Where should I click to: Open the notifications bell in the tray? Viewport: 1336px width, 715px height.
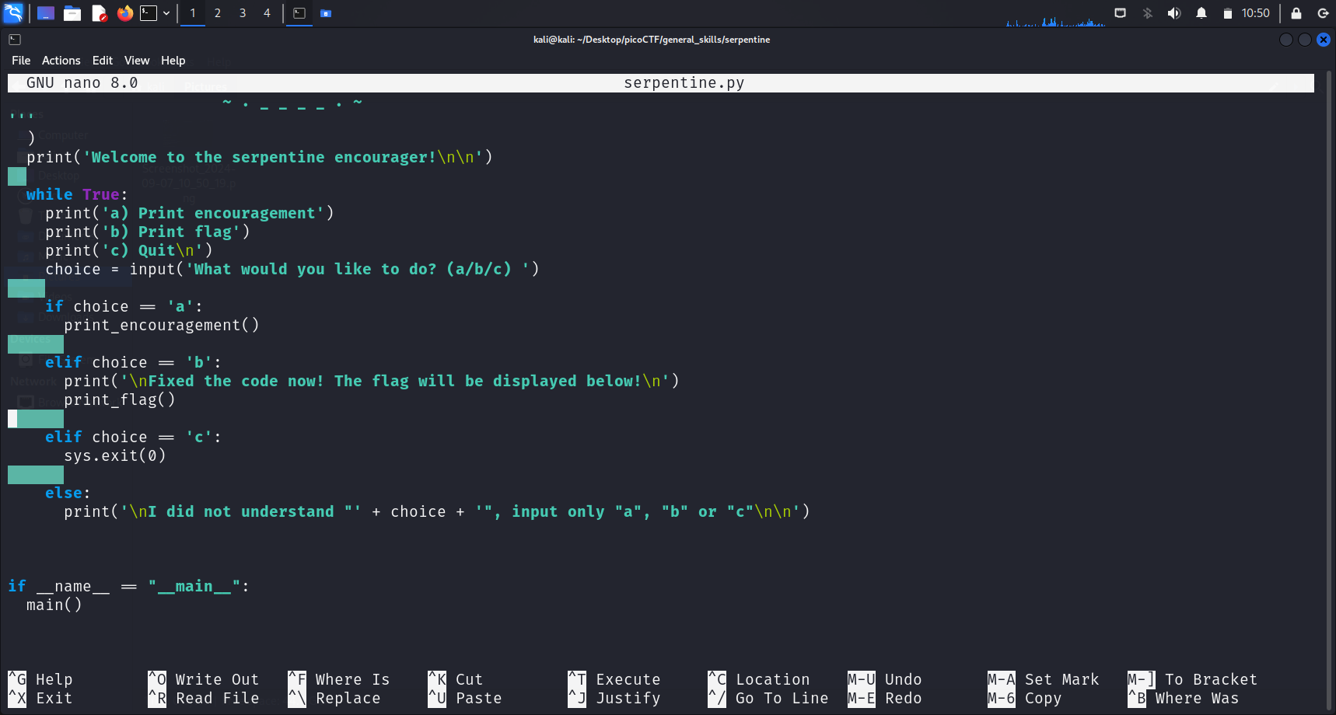1201,13
